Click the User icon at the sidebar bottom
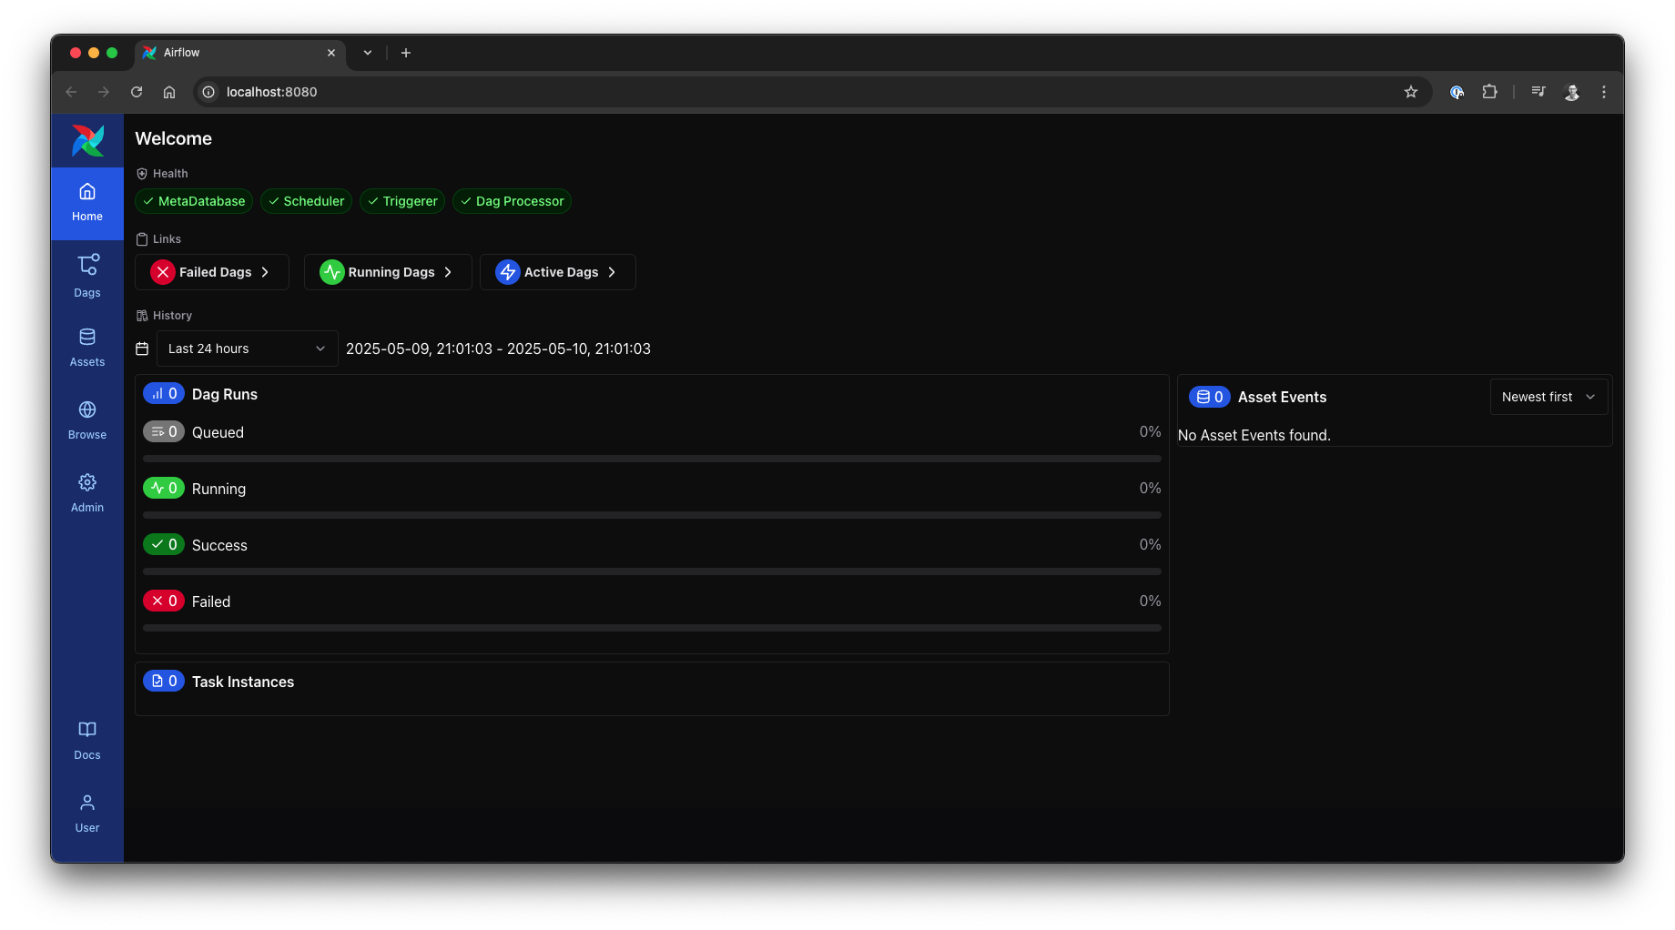Viewport: 1675px width, 930px height. coord(86,812)
